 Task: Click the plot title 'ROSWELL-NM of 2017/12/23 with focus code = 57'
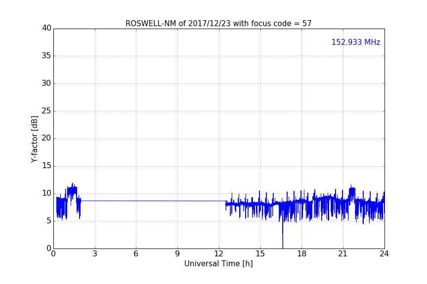pos(218,24)
